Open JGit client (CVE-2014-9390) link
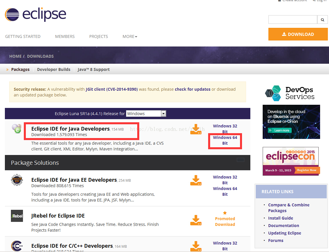The width and height of the screenshot is (329, 252). pos(112,89)
